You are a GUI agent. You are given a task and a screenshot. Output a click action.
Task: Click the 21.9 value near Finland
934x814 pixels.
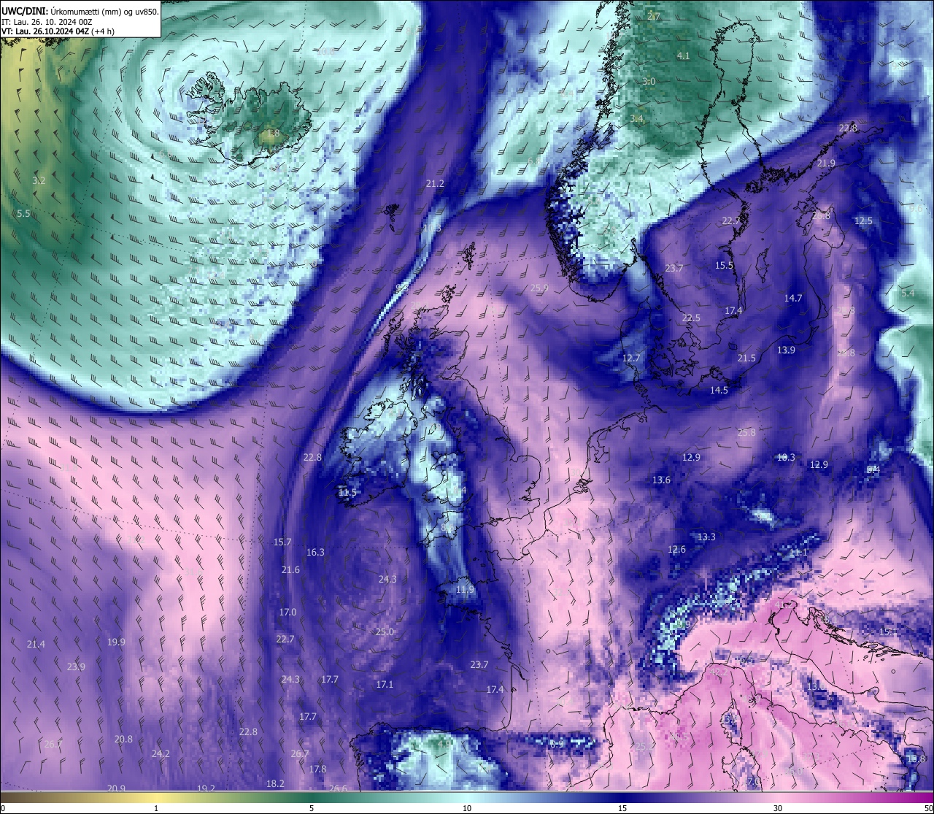[x=826, y=163]
